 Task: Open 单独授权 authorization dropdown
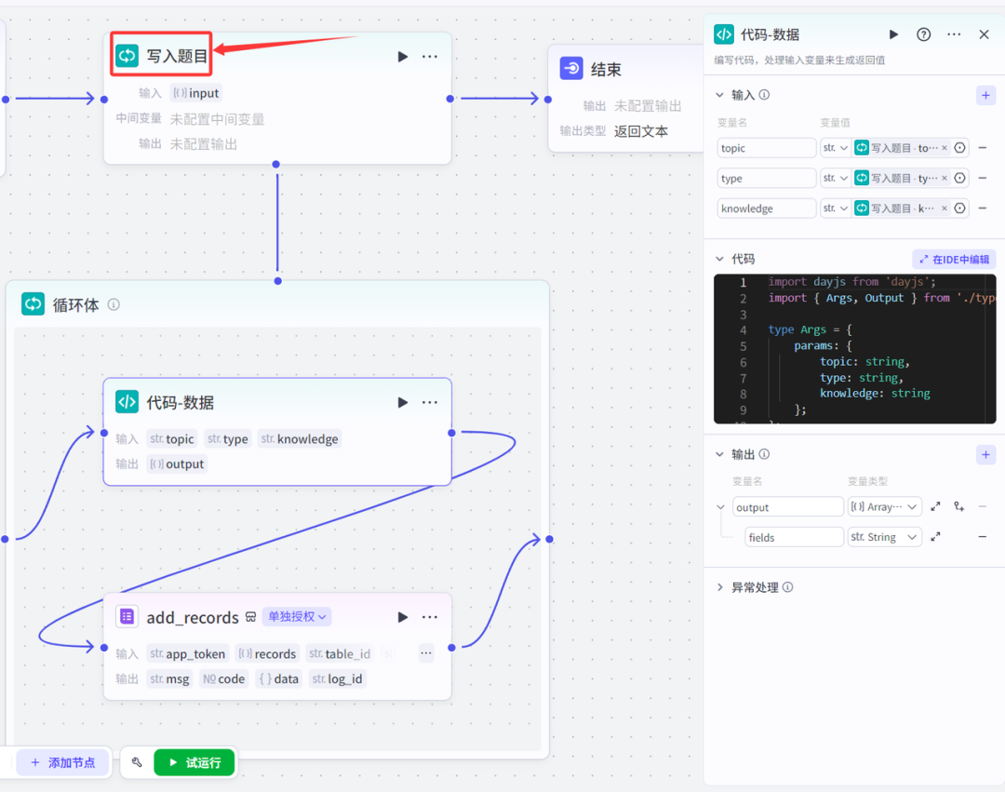click(297, 616)
